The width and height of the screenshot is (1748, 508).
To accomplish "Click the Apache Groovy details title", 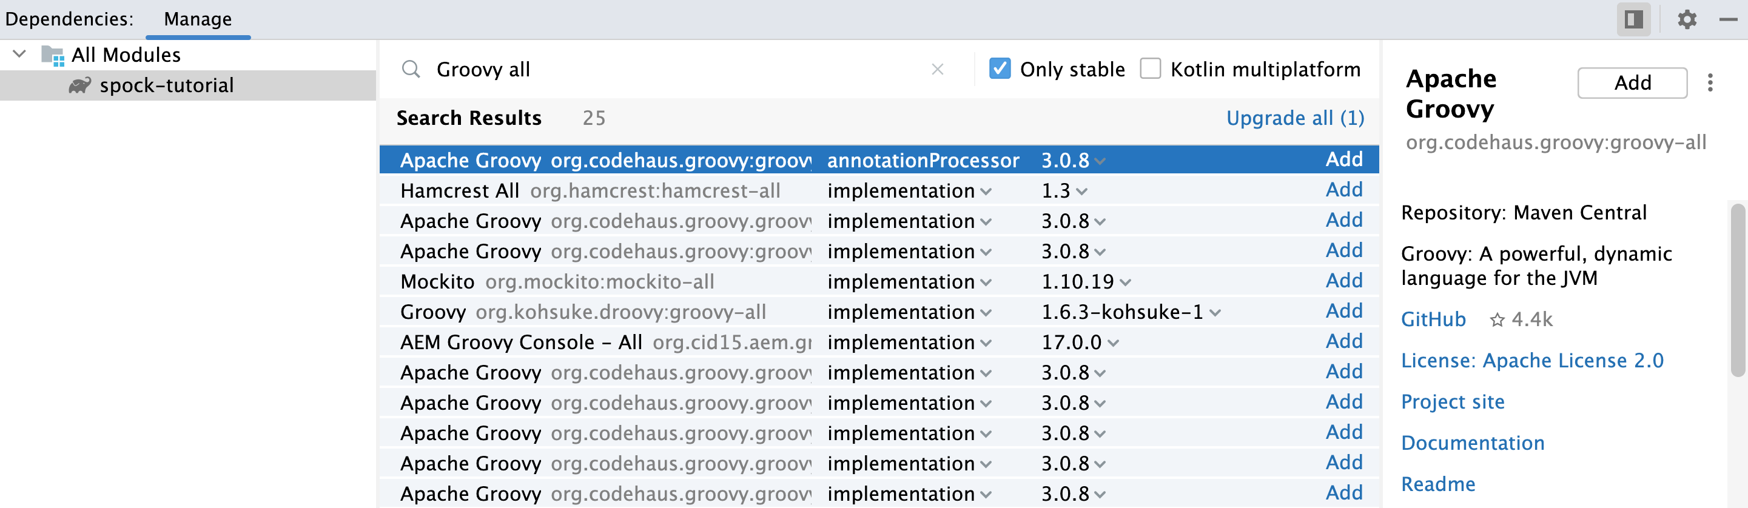I will coord(1451,93).
